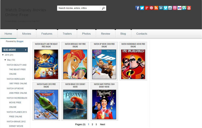Open the Photos menu tab
The image size is (202, 128).
[x=86, y=34]
